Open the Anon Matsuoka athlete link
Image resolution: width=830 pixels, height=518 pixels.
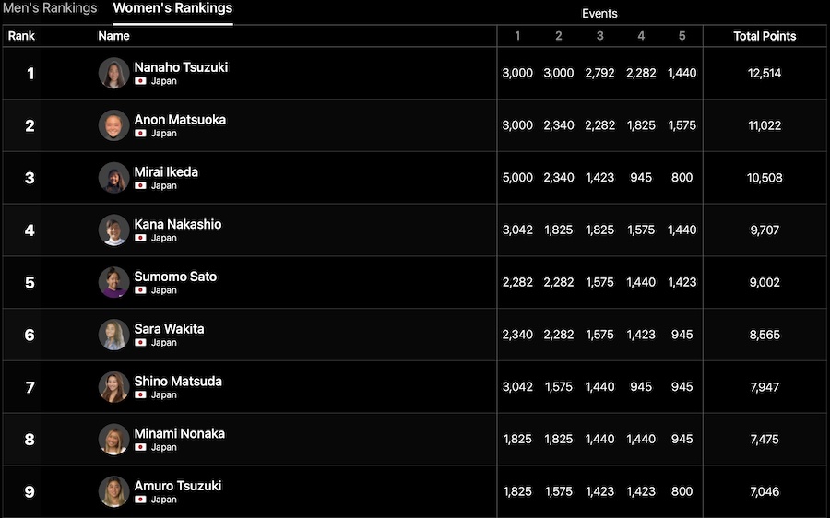pyautogui.click(x=180, y=120)
